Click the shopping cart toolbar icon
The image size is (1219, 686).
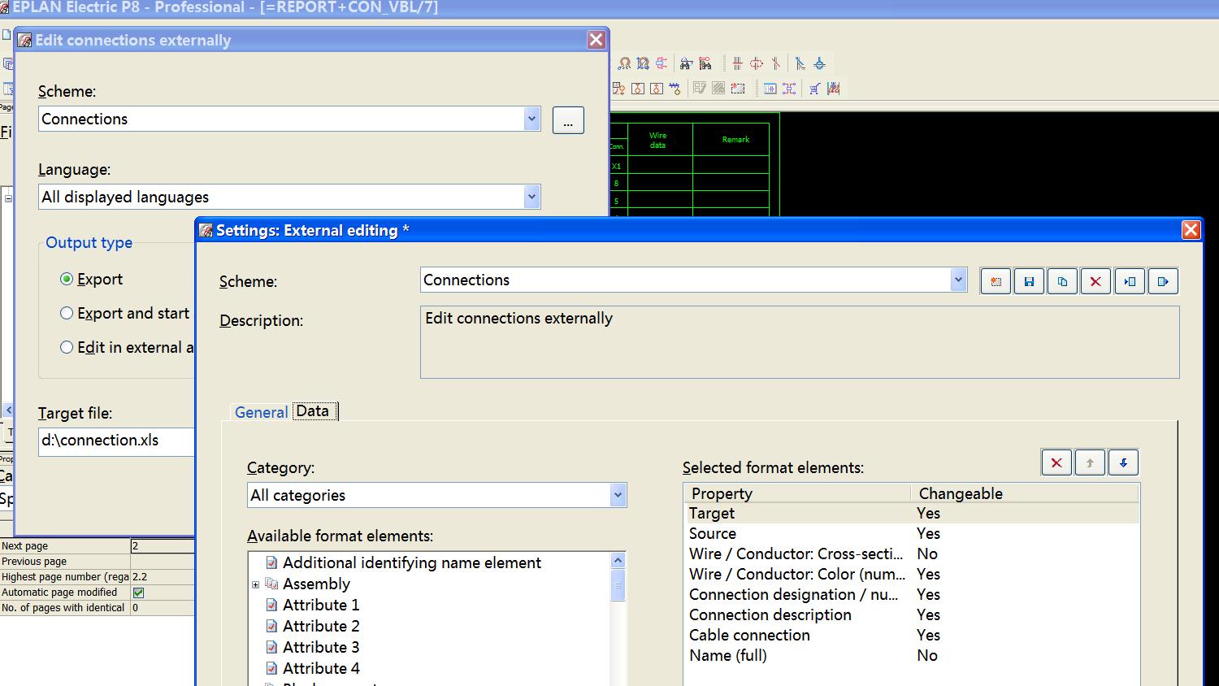[x=814, y=89]
